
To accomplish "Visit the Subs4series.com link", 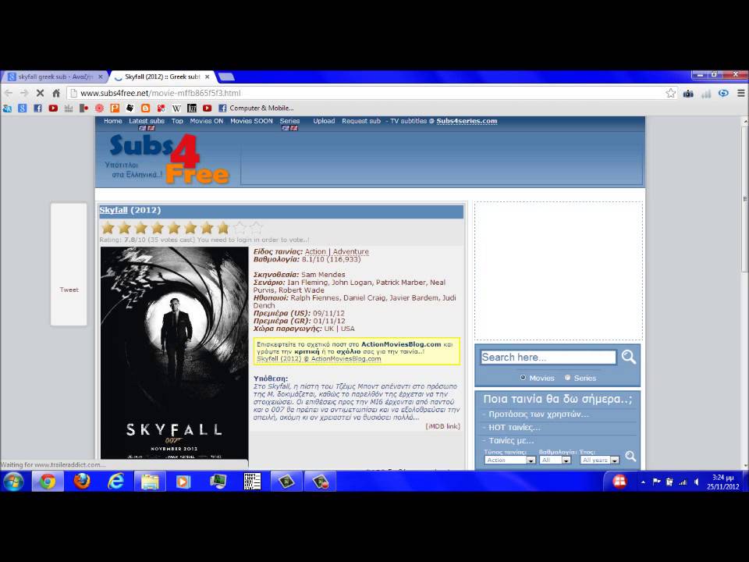I will point(467,121).
